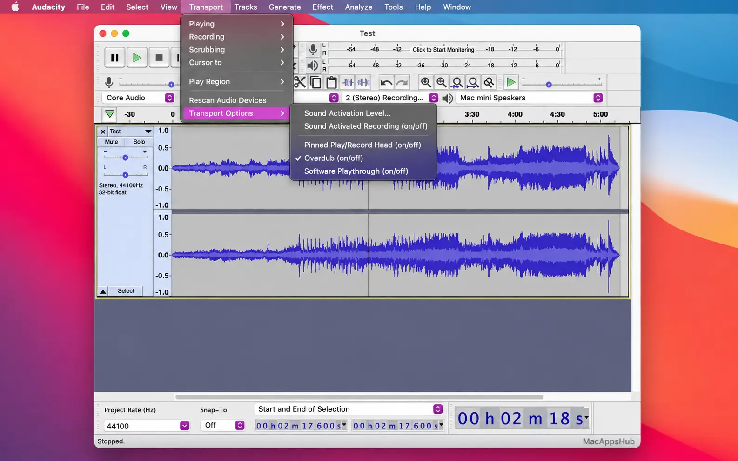The image size is (738, 461).
Task: Open Core Audio host dropdown
Action: point(138,98)
